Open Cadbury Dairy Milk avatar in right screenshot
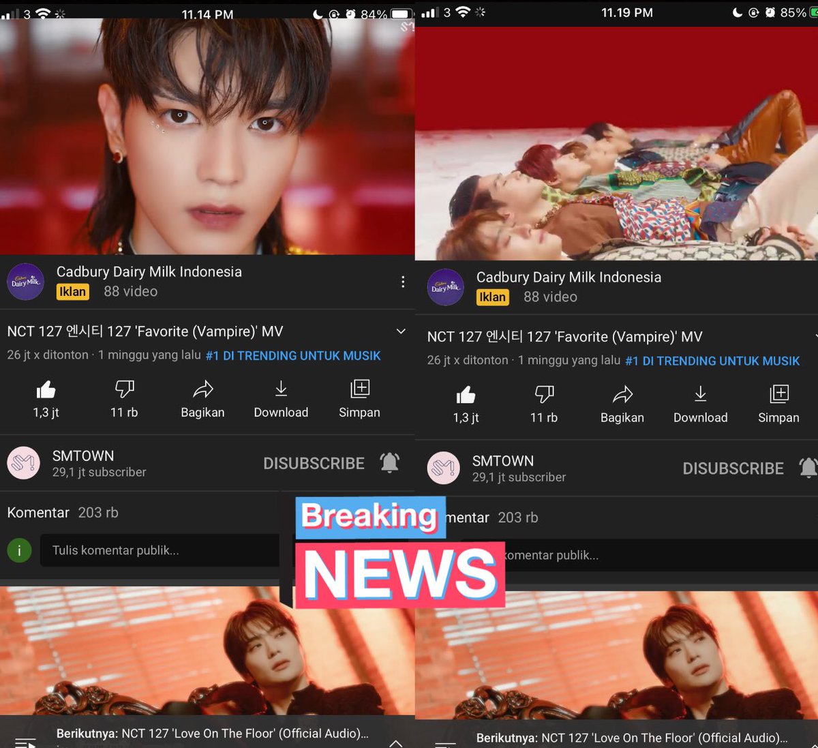 [x=445, y=287]
